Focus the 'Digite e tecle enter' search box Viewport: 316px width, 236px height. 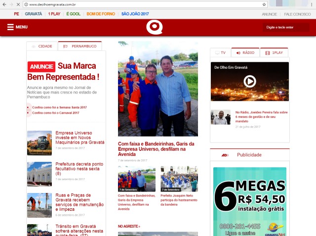click(x=286, y=27)
